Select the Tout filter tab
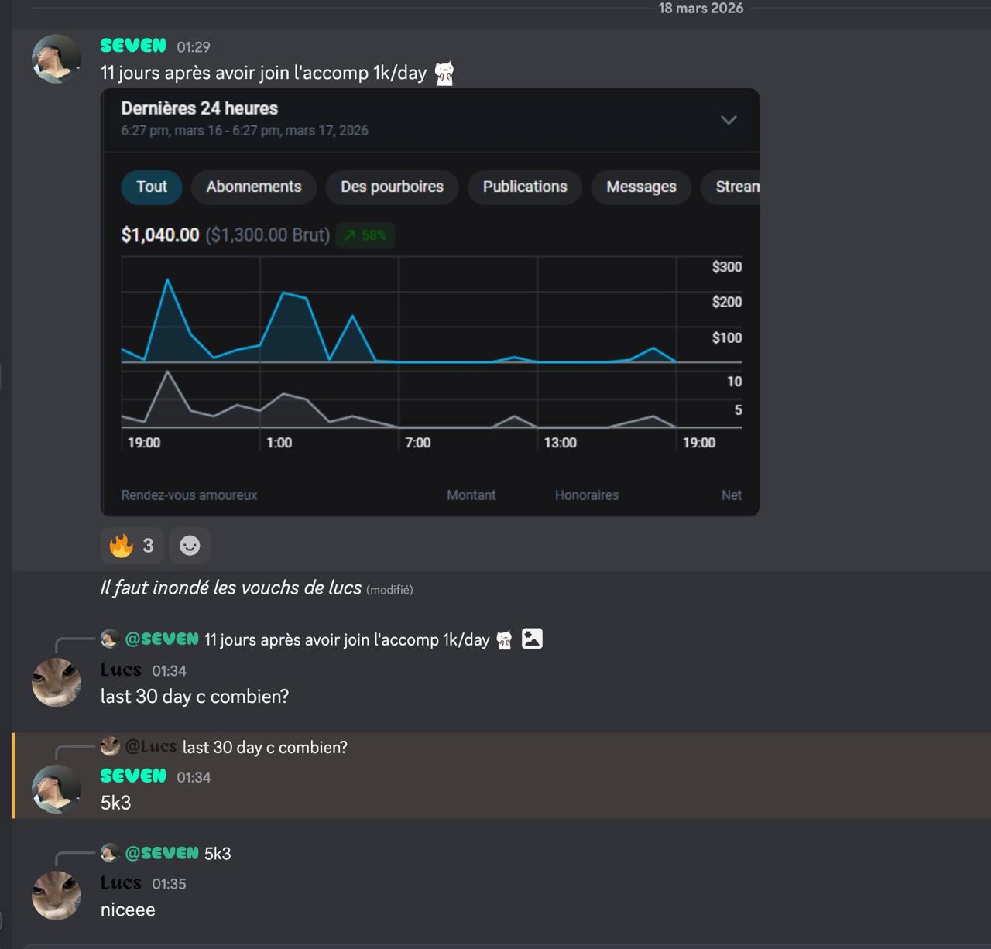 click(152, 187)
